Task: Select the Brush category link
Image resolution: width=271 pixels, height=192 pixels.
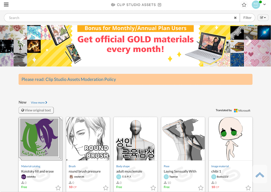Action: pyautogui.click(x=72, y=166)
